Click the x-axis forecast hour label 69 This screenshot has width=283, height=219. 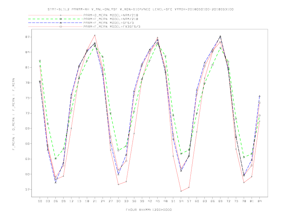coord(220,201)
